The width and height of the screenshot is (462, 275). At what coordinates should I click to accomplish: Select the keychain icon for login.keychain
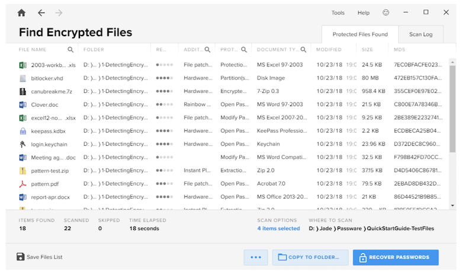pyautogui.click(x=23, y=144)
